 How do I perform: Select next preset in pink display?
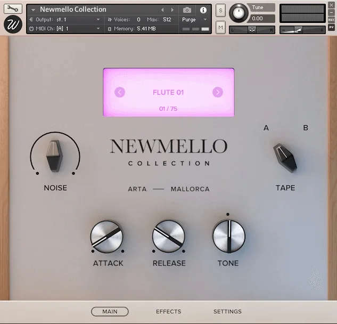pos(218,92)
